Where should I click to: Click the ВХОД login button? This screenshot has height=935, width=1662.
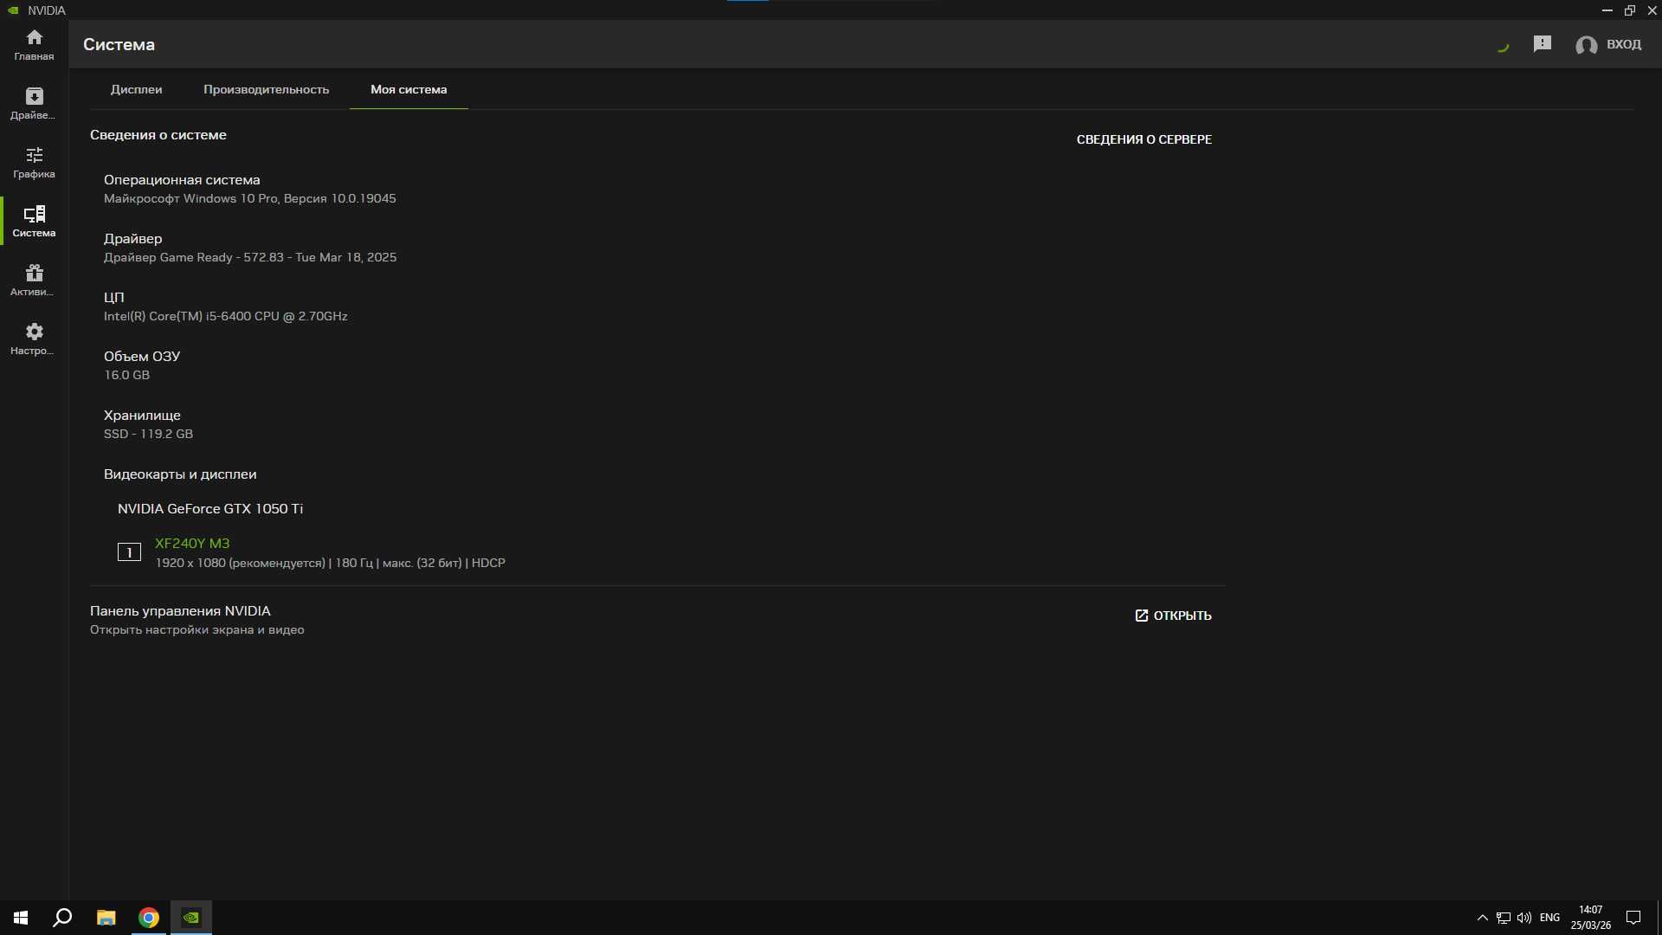pyautogui.click(x=1623, y=44)
